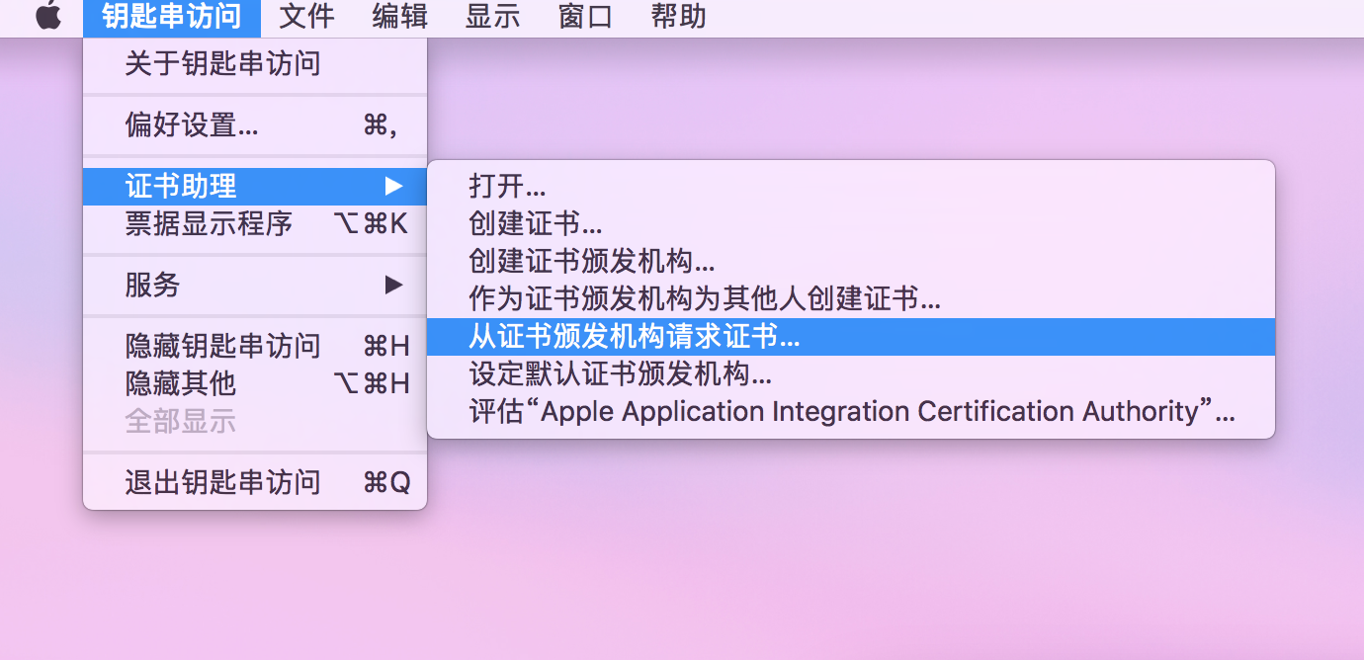Choose 设定默认证书颁发机构…
Image resolution: width=1364 pixels, height=660 pixels.
click(851, 374)
